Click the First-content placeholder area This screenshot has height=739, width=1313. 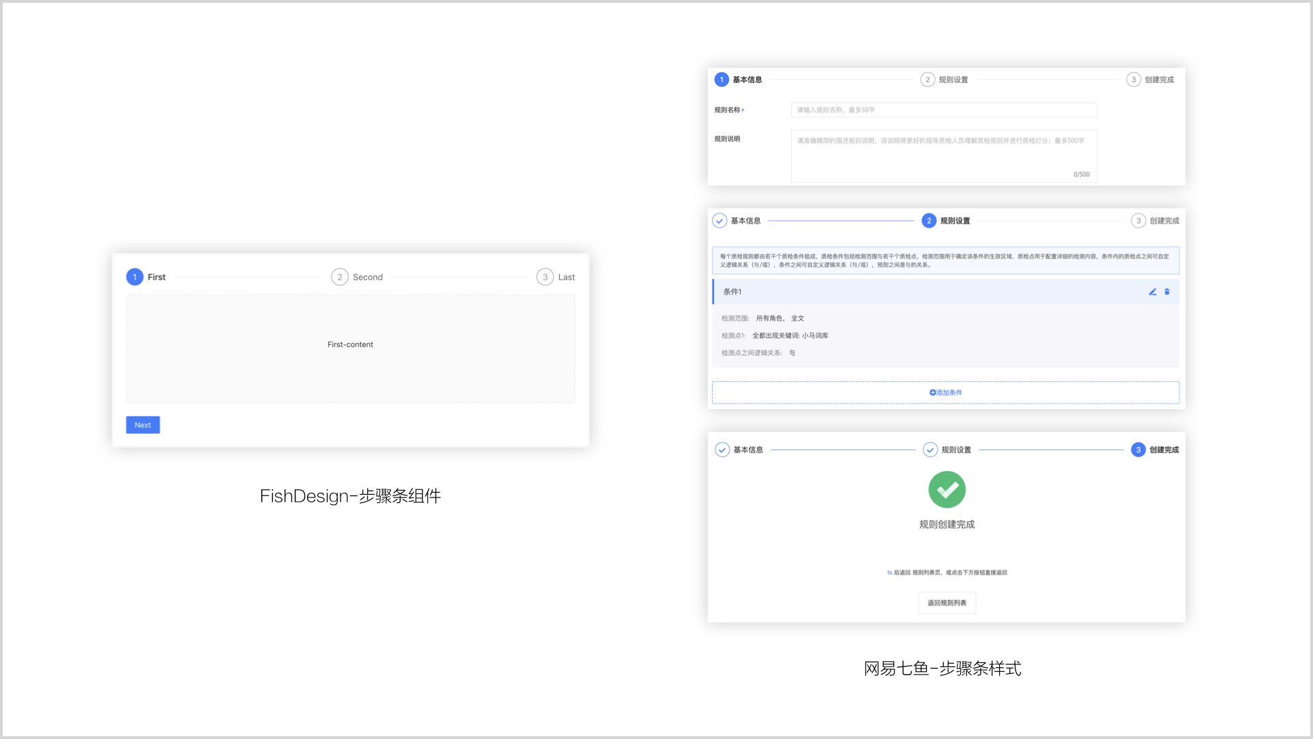click(350, 344)
